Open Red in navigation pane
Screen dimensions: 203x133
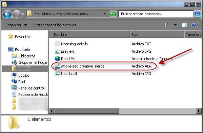[x=22, y=82]
